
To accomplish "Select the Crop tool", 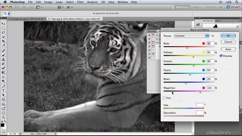I will pos(3,41).
